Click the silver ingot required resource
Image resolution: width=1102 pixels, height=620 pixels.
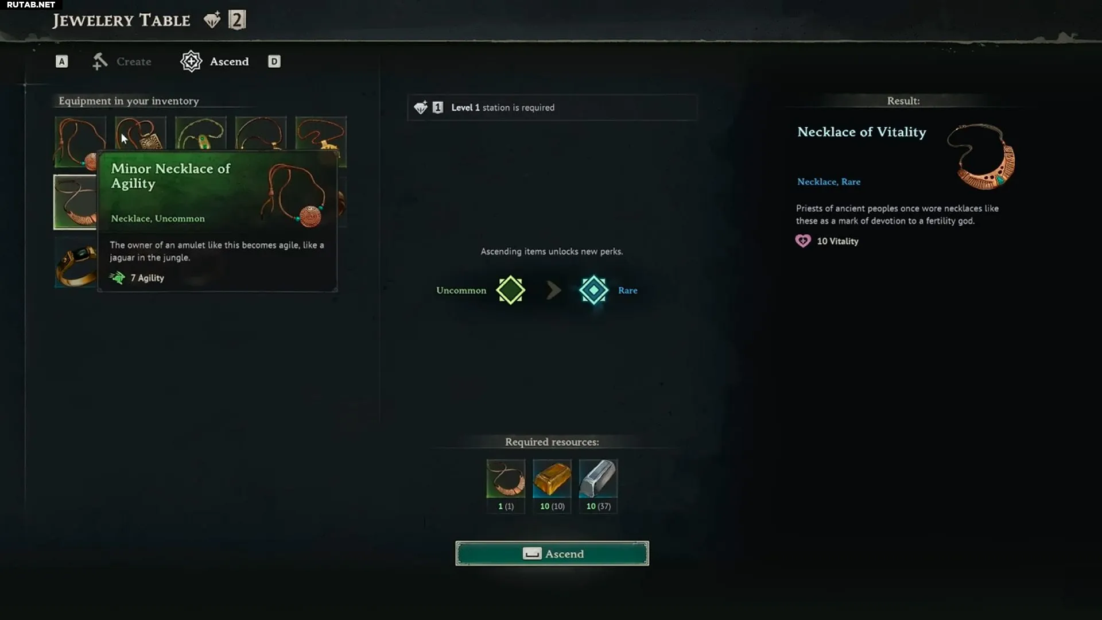pyautogui.click(x=599, y=479)
